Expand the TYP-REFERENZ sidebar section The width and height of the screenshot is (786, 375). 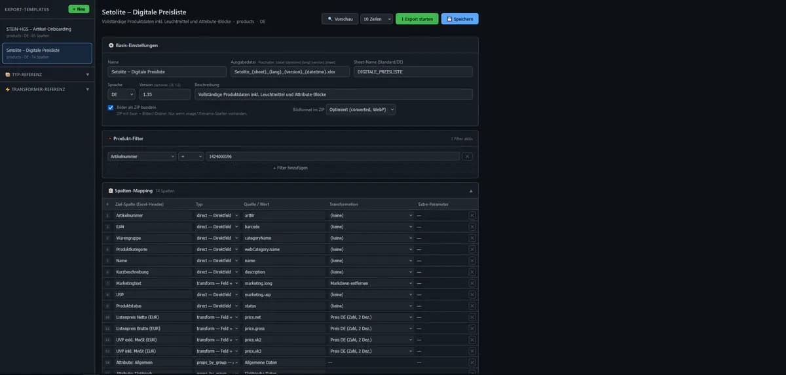tap(47, 75)
